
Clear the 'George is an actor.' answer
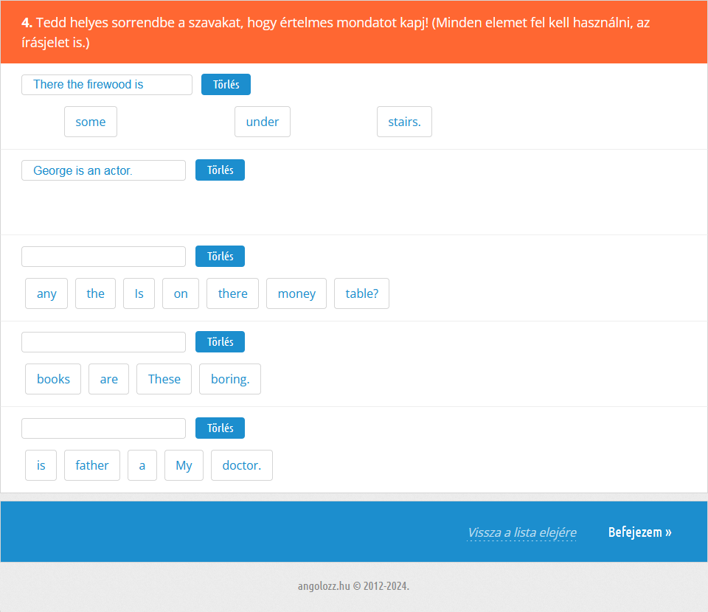coord(220,170)
